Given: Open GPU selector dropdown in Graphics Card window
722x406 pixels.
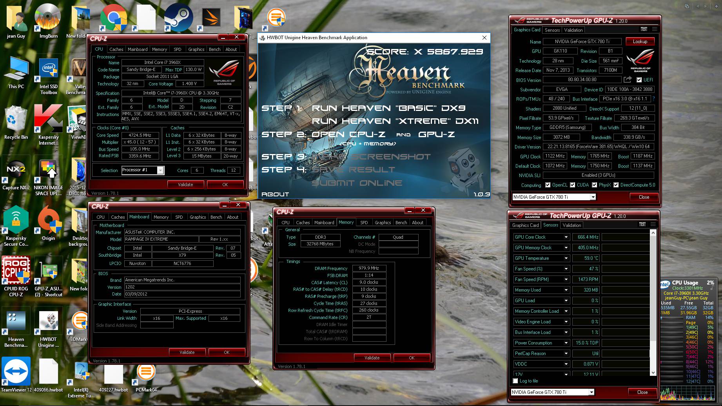Looking at the screenshot, I should [593, 197].
